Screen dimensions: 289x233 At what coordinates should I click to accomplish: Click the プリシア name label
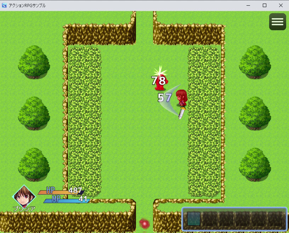pyautogui.click(x=25, y=209)
